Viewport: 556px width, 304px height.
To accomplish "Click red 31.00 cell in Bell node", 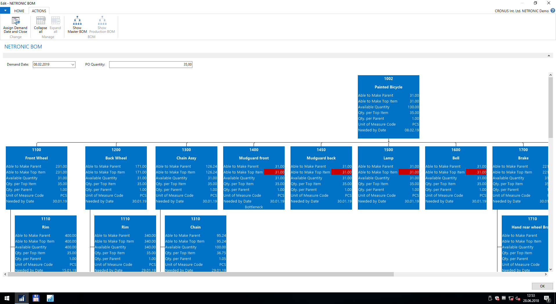I will tap(476, 172).
